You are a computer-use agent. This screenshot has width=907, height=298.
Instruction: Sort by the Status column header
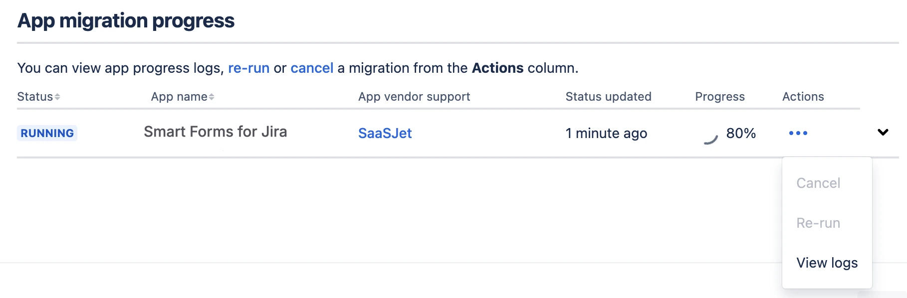click(x=35, y=97)
